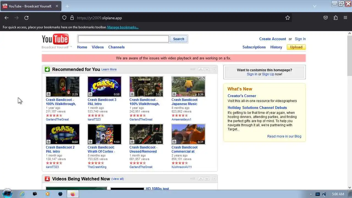352x198 pixels.
Task: Visit the TheCrashKing channel link
Action: pyautogui.click(x=97, y=167)
